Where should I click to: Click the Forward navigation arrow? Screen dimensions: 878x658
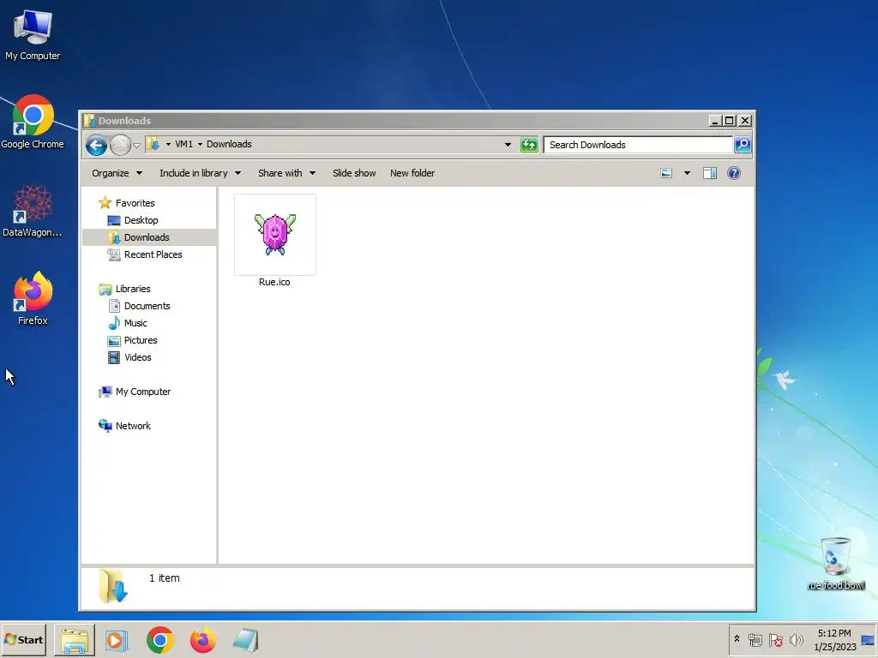tap(120, 146)
